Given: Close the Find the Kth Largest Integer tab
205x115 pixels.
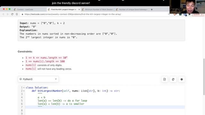Looking at the screenshot, I should coord(79,10).
